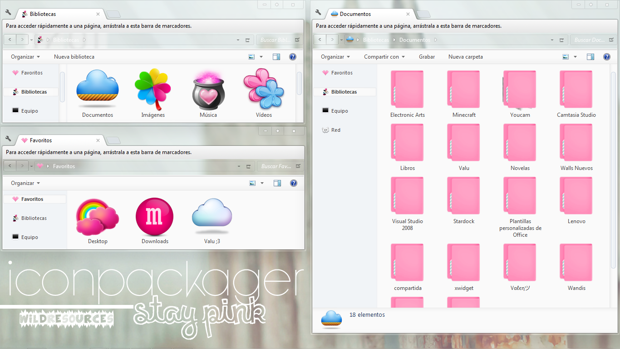
Task: Open the Electronic Arts folder
Action: (407, 89)
